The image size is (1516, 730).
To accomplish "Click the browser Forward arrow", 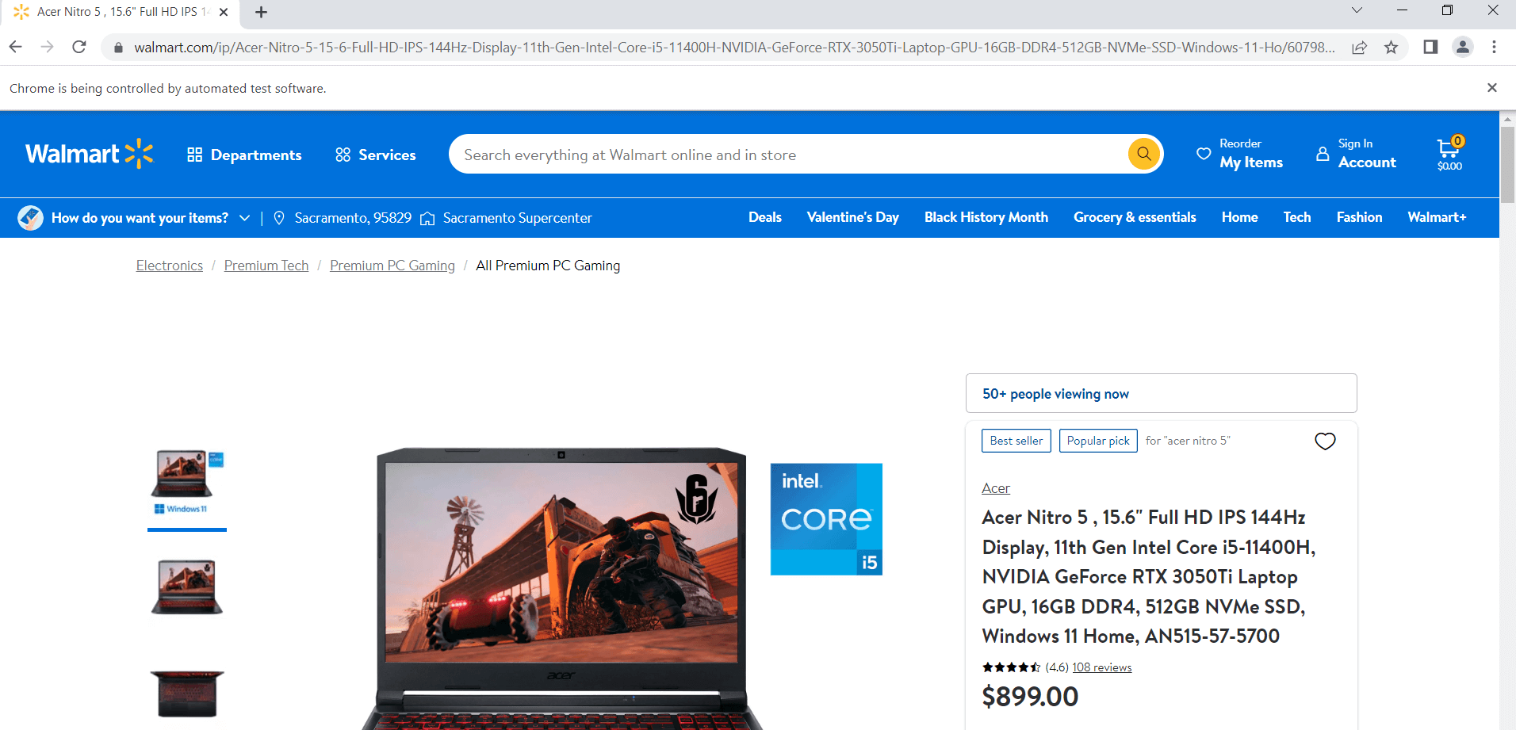I will pyautogui.click(x=48, y=47).
